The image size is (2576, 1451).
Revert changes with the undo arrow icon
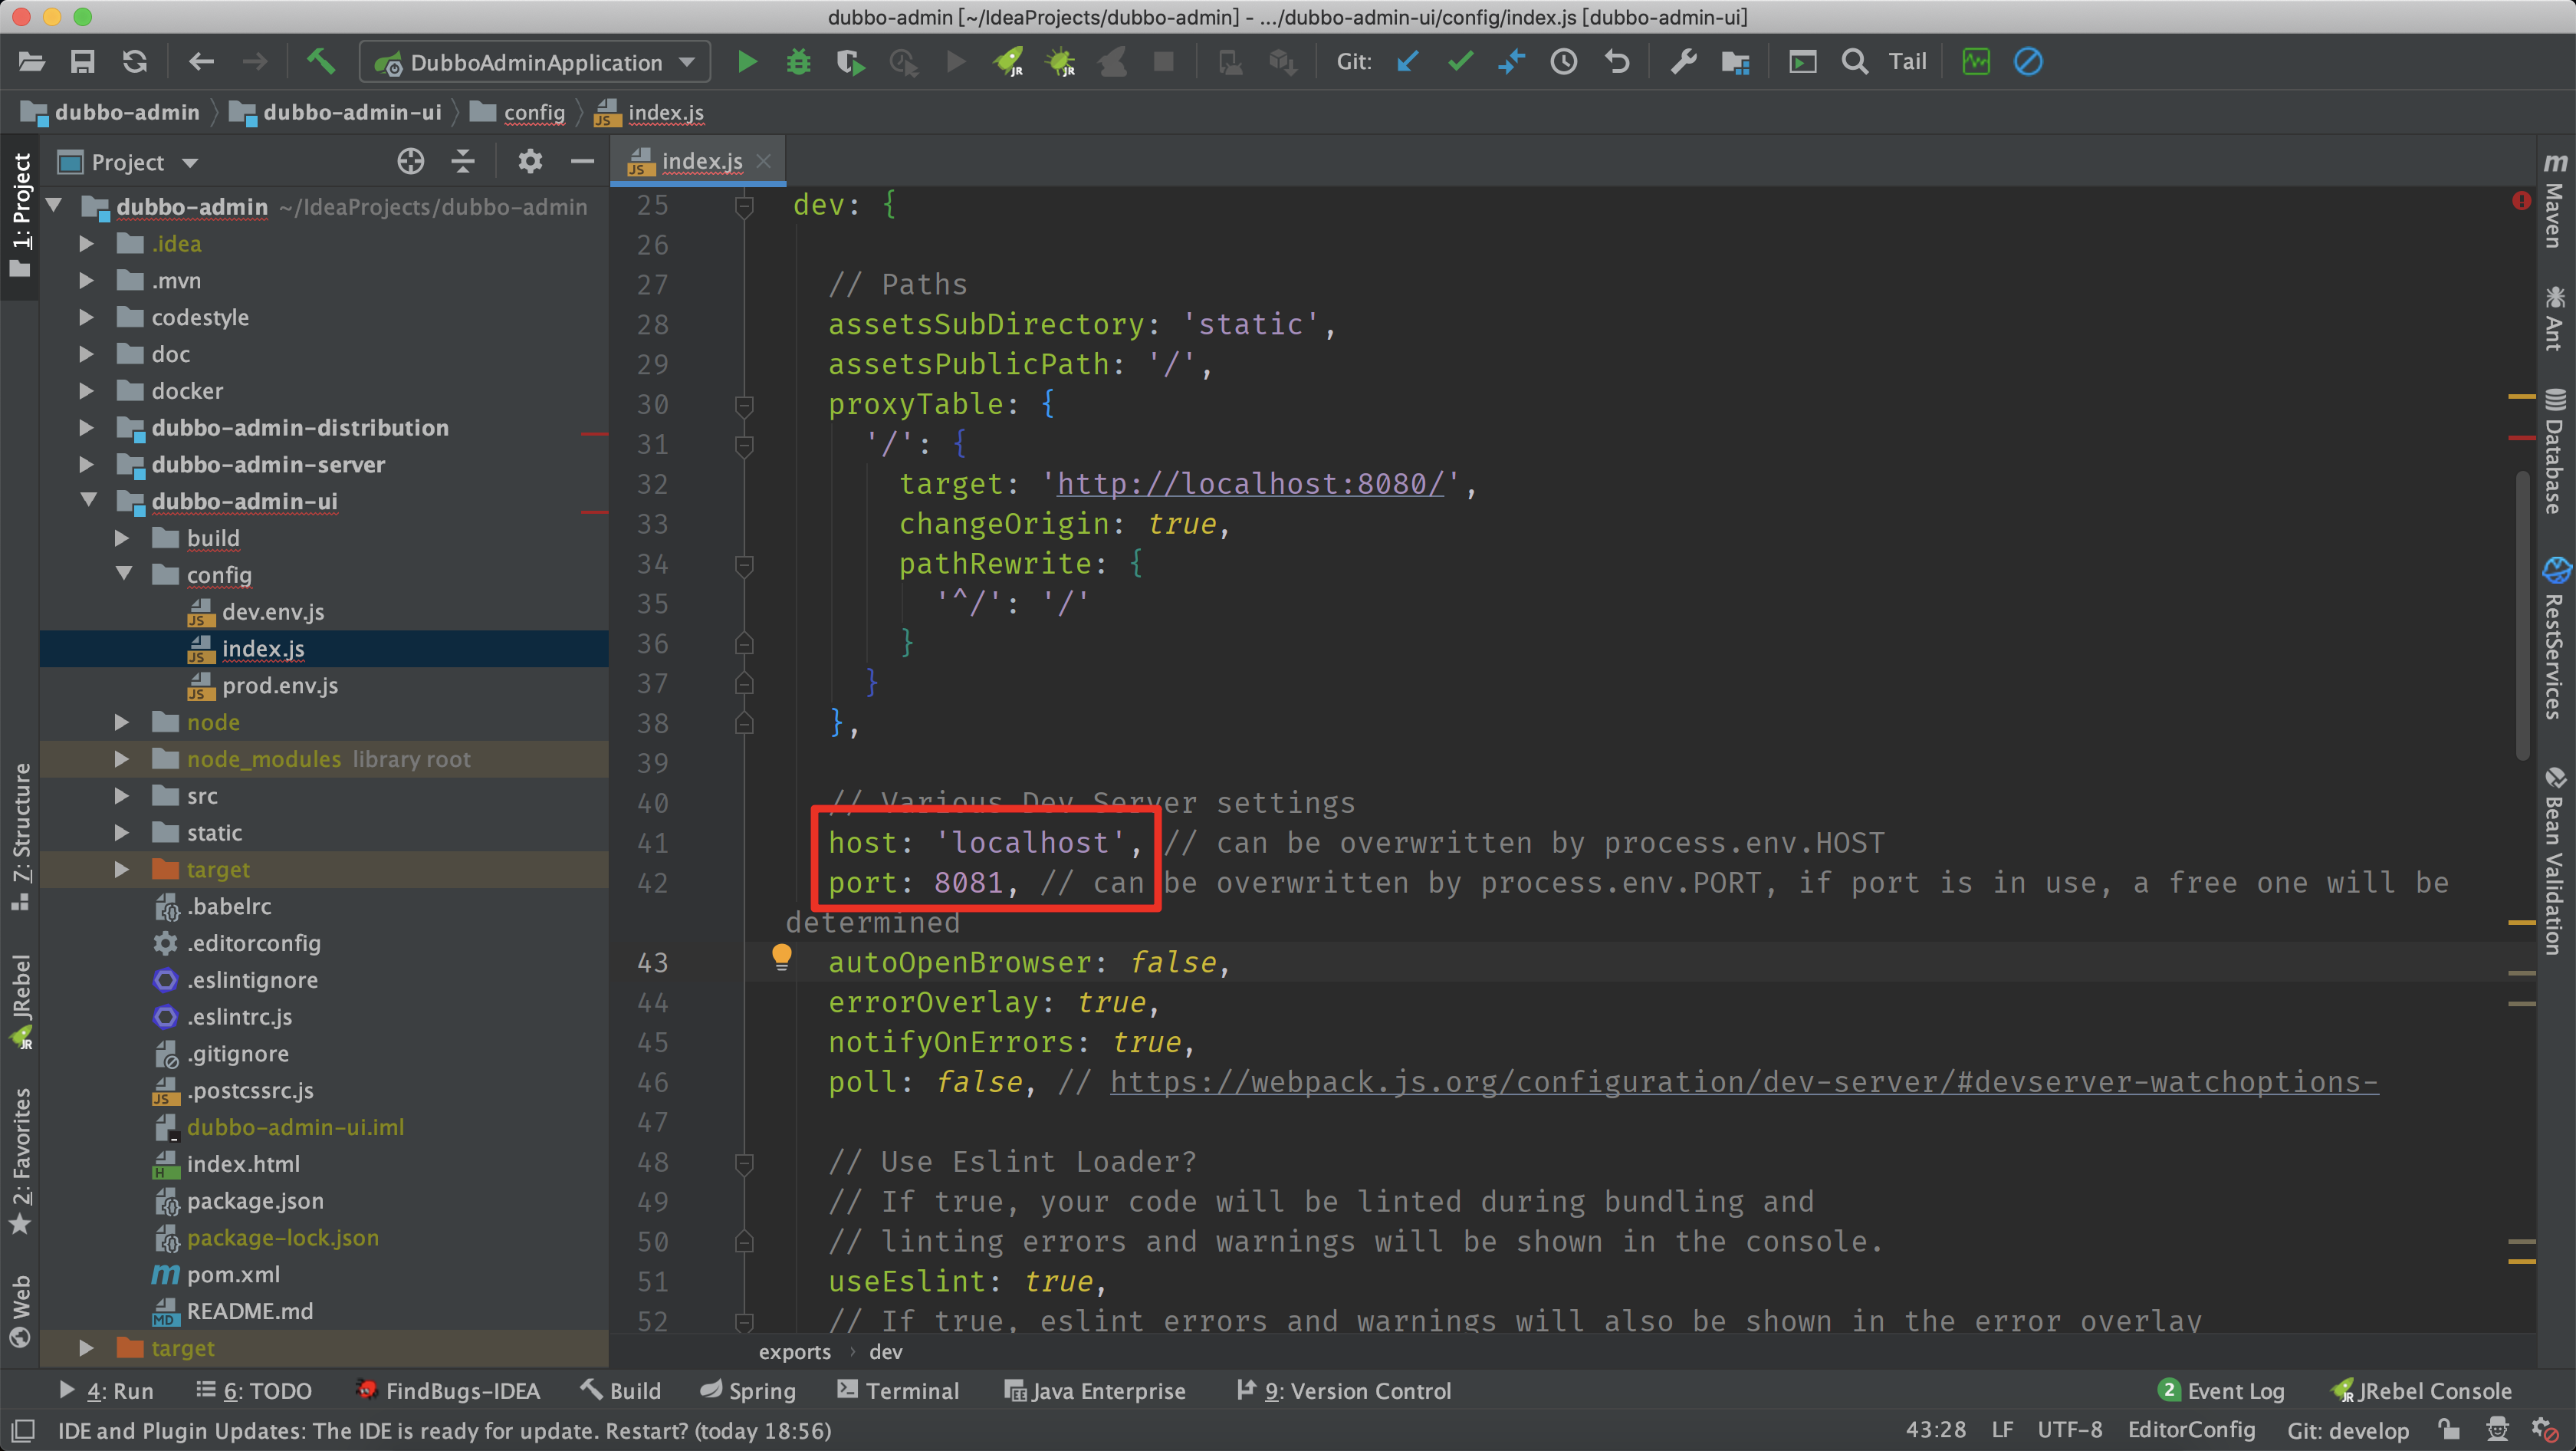1617,62
